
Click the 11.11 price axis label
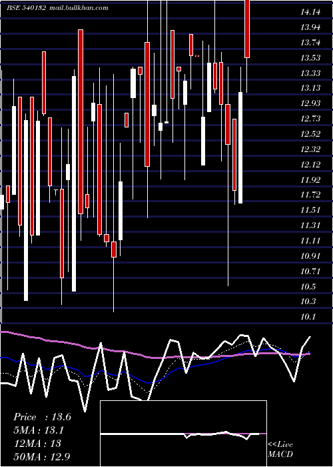coord(310,241)
